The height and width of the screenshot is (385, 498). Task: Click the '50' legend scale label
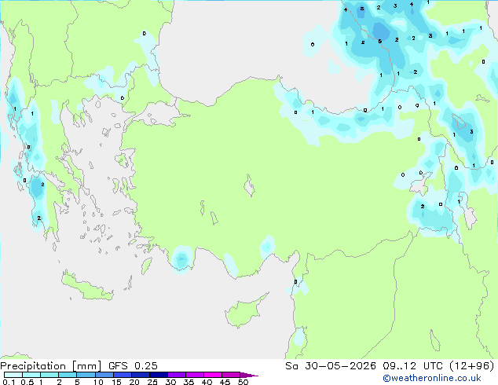coord(243,382)
